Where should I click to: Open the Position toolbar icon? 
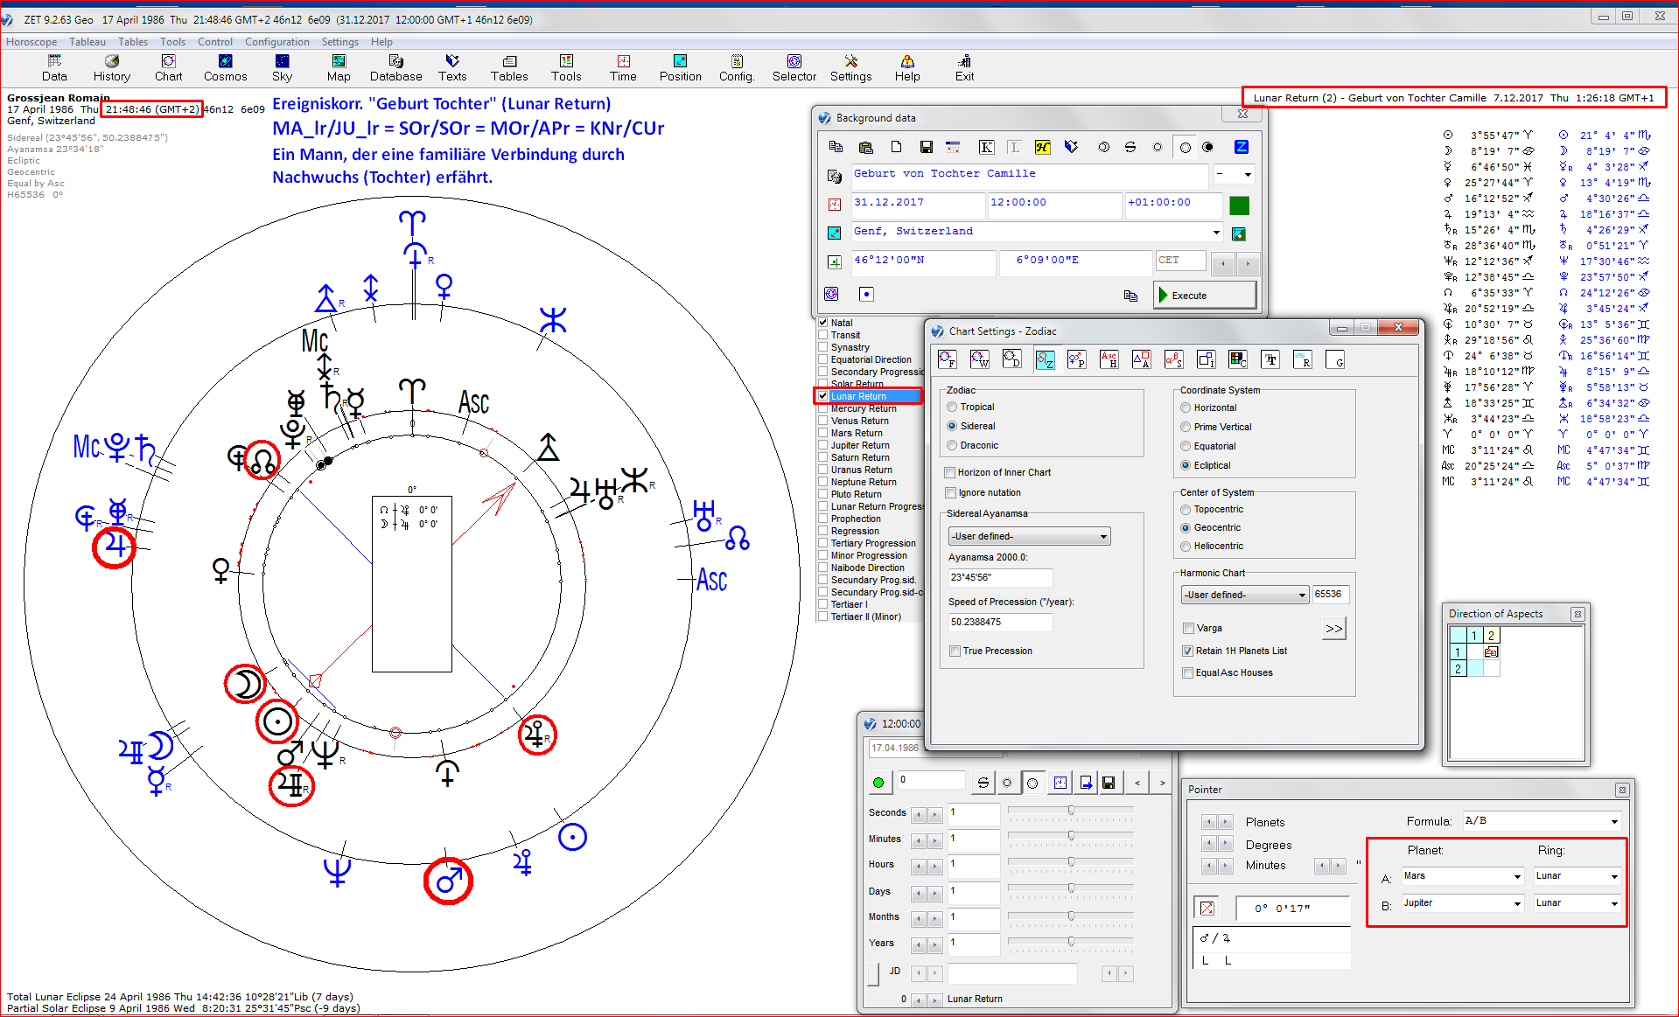(x=680, y=66)
